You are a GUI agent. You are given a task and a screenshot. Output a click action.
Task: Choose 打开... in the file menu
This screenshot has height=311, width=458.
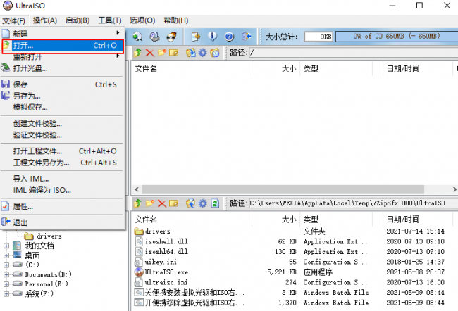(x=63, y=46)
